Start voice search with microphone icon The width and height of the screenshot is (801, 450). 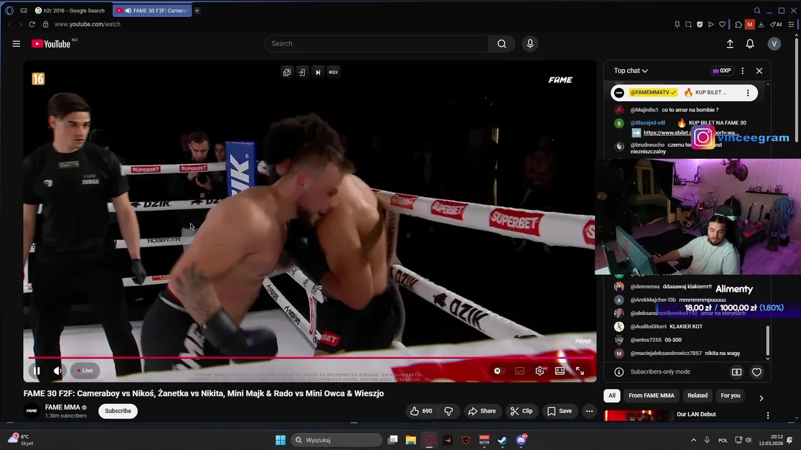[530, 44]
